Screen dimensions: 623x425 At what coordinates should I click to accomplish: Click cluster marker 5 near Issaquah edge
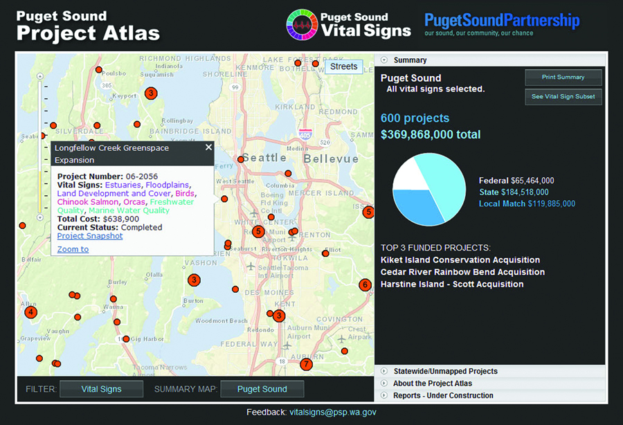[x=368, y=212]
